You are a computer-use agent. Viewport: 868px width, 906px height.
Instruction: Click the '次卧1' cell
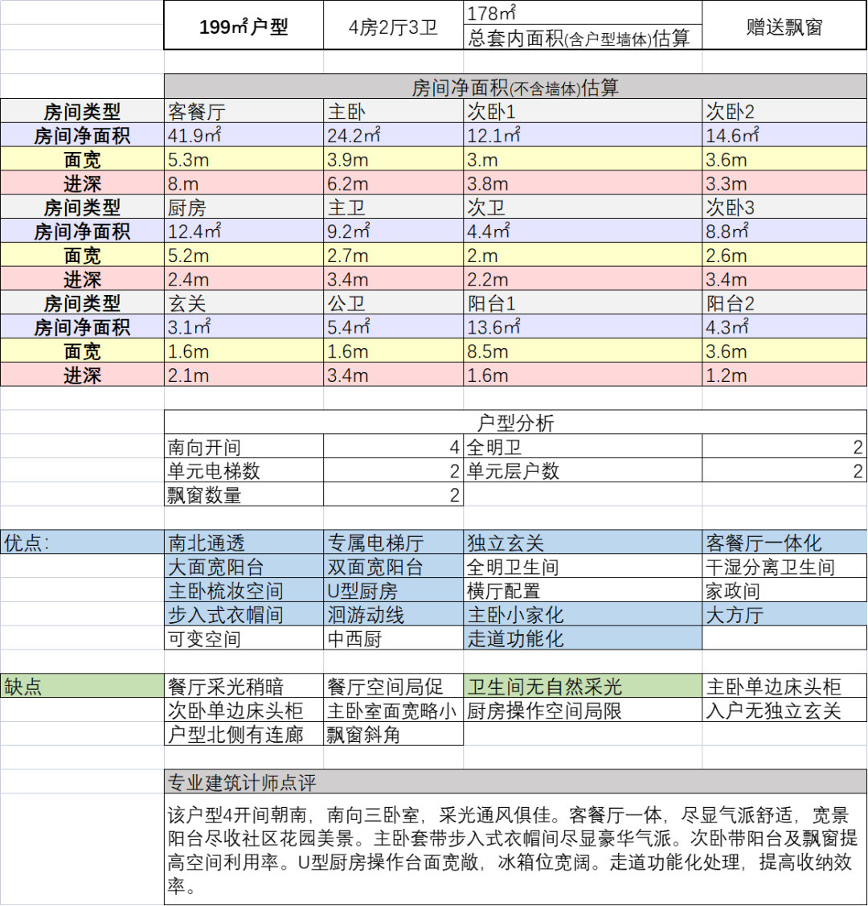pyautogui.click(x=583, y=111)
